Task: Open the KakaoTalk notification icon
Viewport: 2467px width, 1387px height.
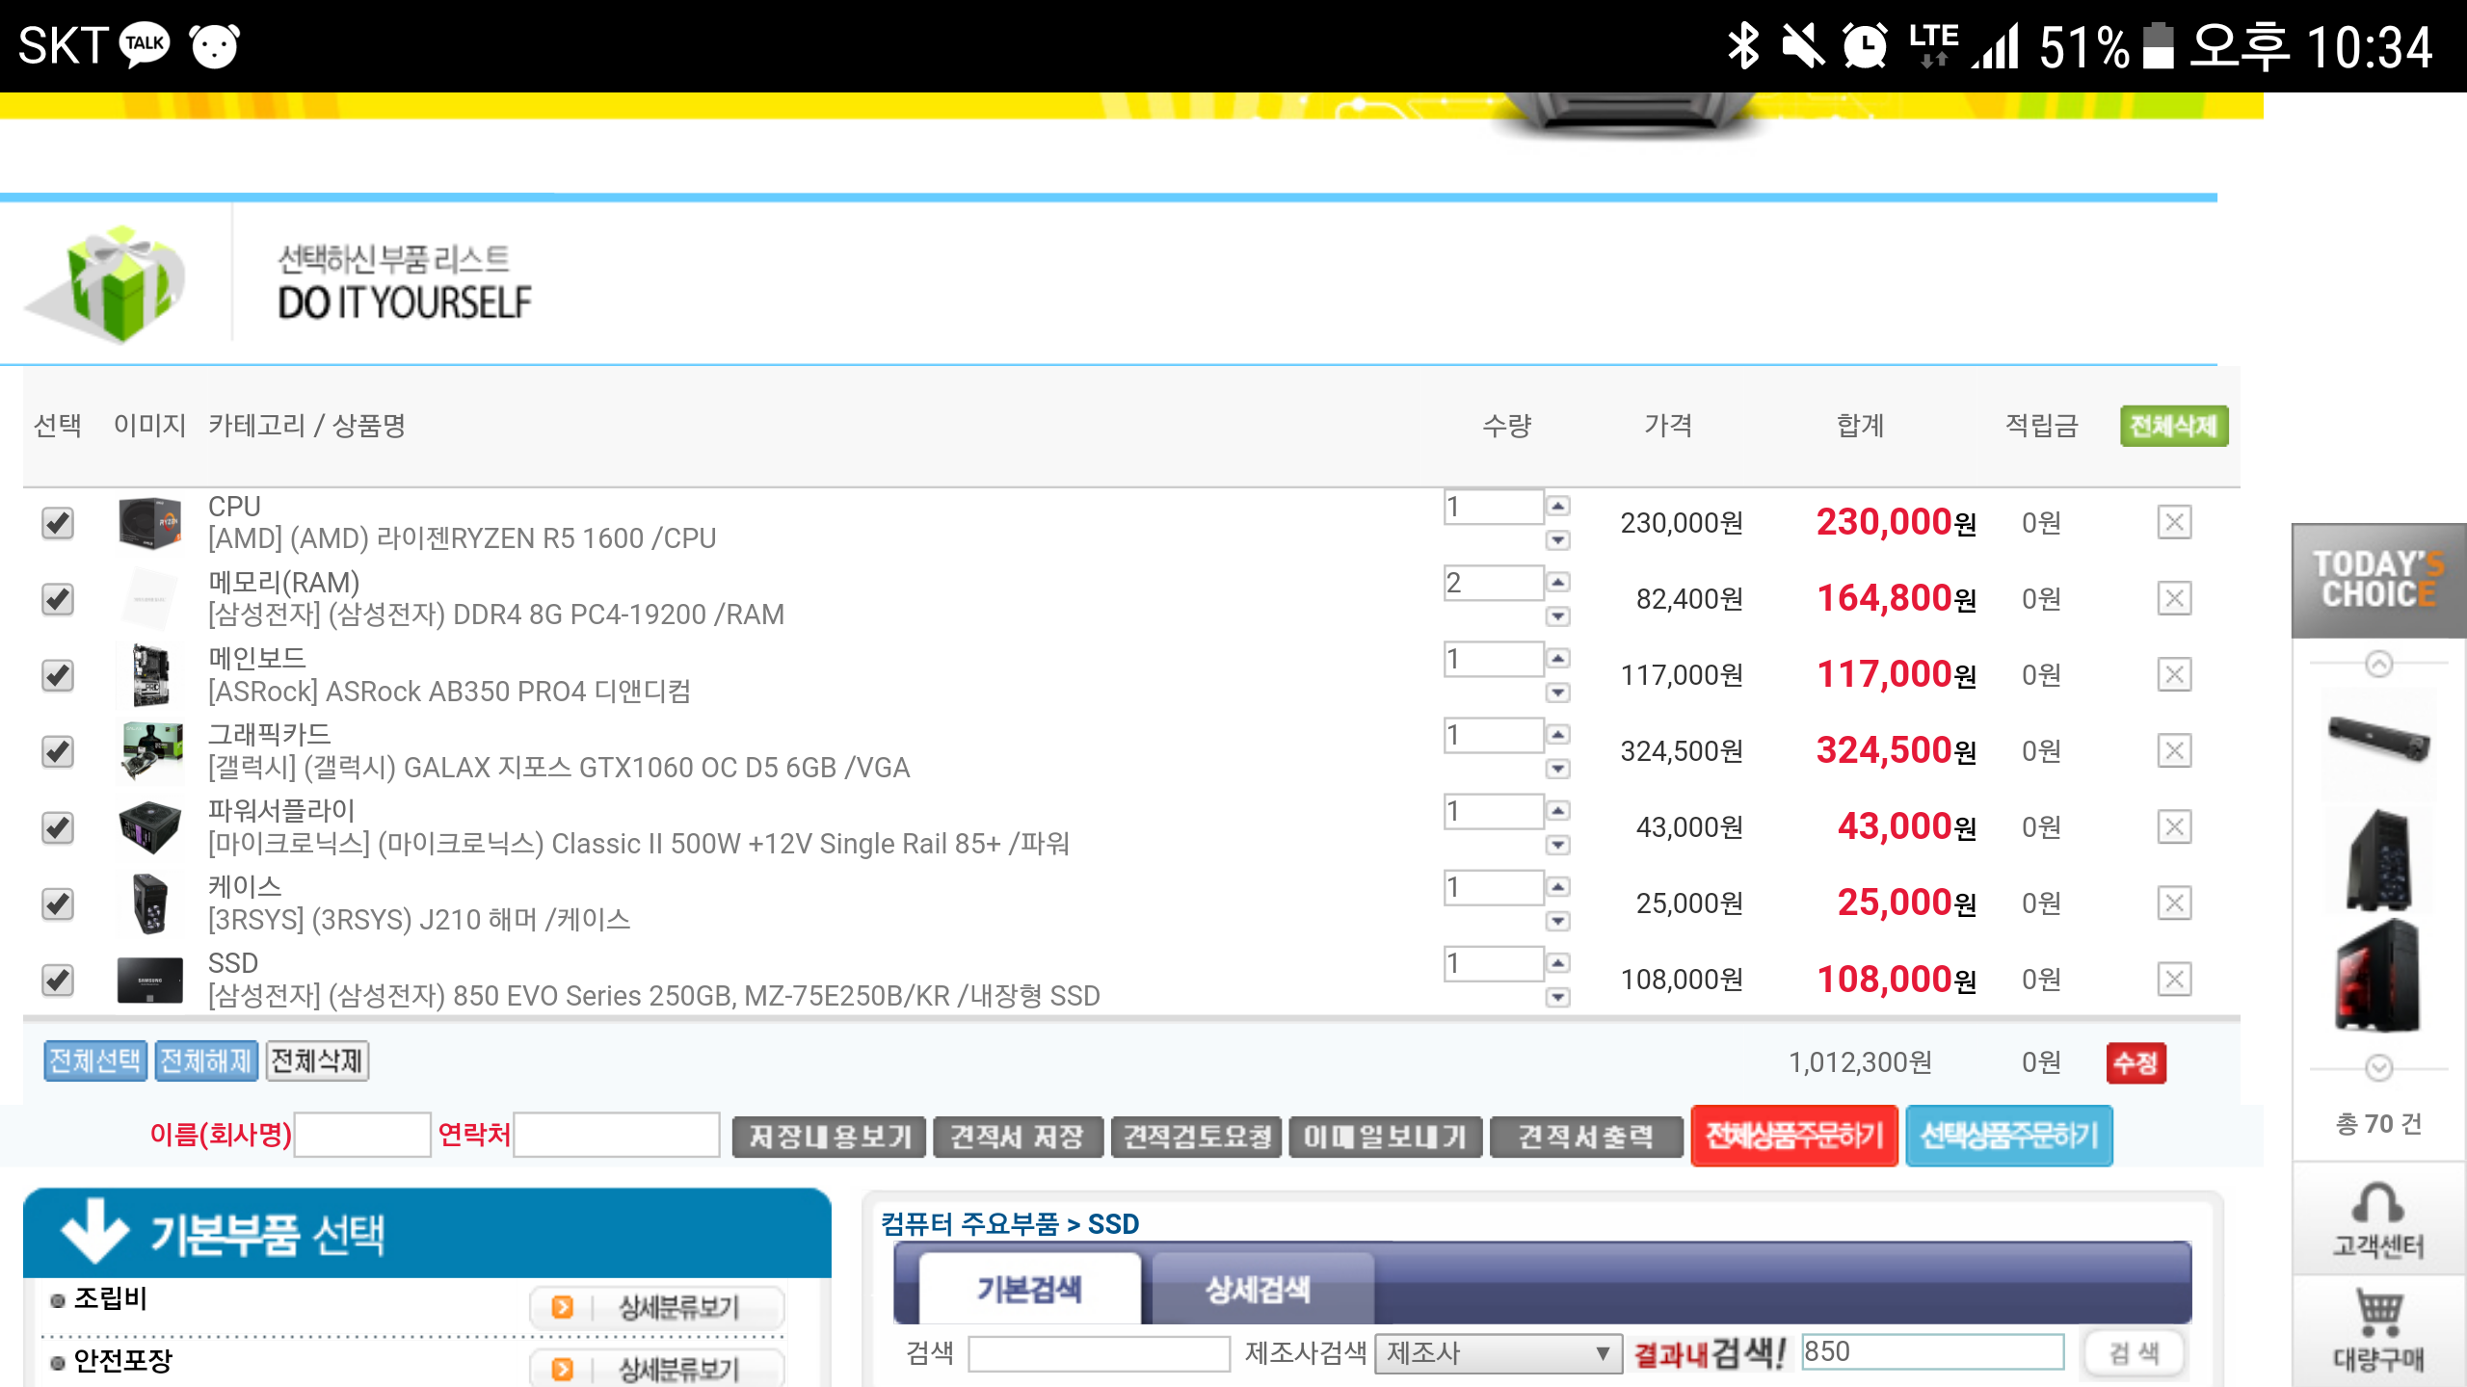Action: (145, 44)
